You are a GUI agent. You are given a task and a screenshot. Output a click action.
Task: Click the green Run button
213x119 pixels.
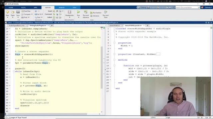tap(79, 12)
